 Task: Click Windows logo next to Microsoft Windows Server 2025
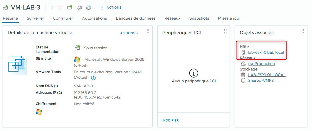click(x=77, y=59)
